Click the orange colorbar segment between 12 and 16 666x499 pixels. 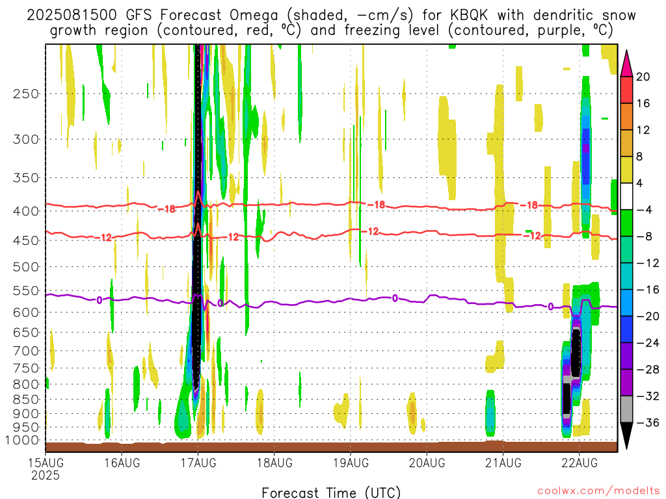click(x=626, y=117)
